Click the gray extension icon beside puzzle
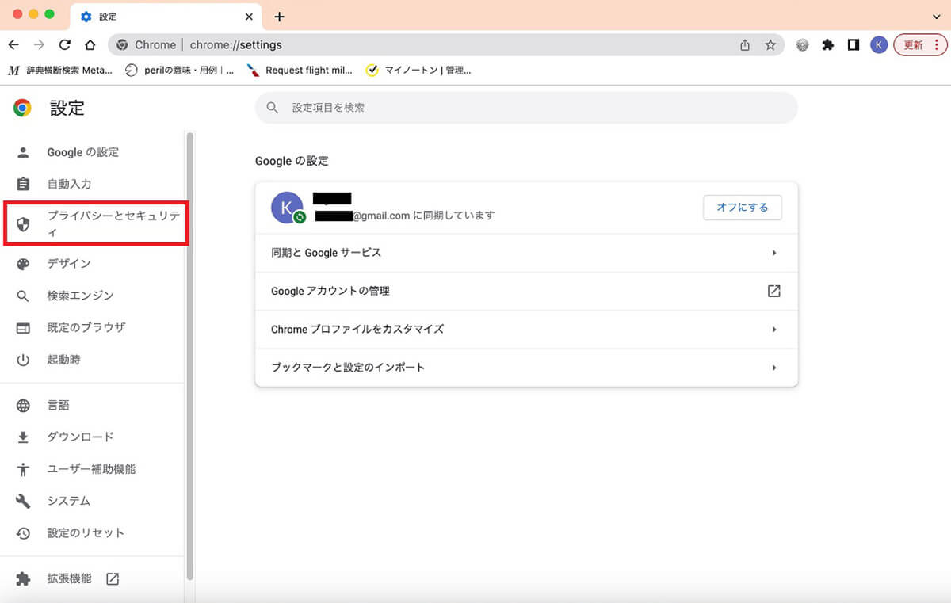This screenshot has width=951, height=603. [x=803, y=45]
